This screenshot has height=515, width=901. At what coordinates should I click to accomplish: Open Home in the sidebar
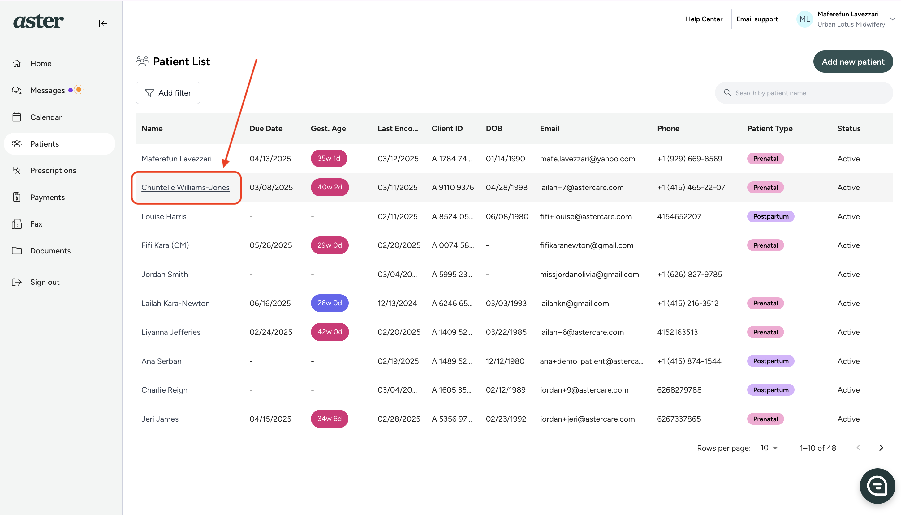tap(59, 63)
